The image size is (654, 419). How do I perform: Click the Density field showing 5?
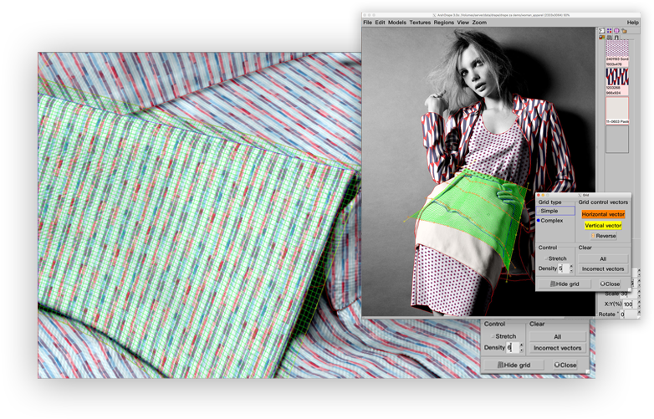pos(564,268)
